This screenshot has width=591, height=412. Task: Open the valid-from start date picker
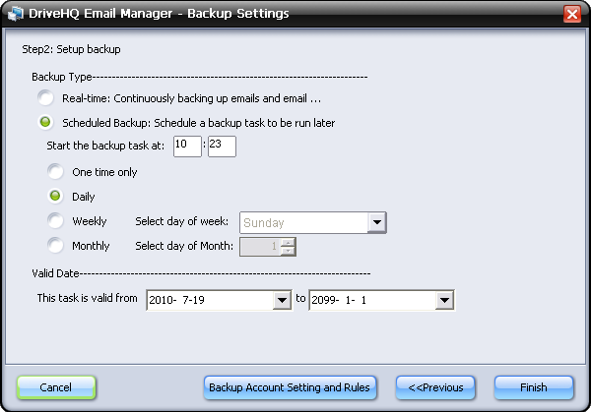[x=283, y=301]
